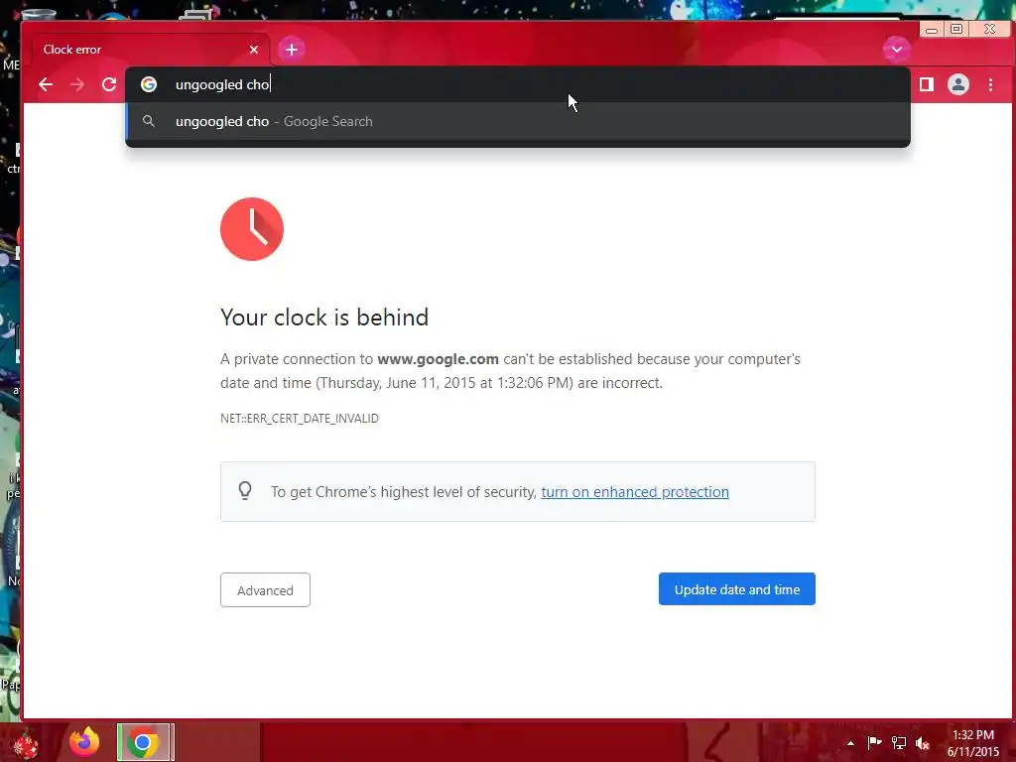1016x762 pixels.
Task: Toggle the side panel icon
Action: coord(927,84)
